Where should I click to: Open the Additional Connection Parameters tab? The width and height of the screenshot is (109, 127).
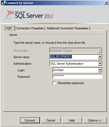68,28
